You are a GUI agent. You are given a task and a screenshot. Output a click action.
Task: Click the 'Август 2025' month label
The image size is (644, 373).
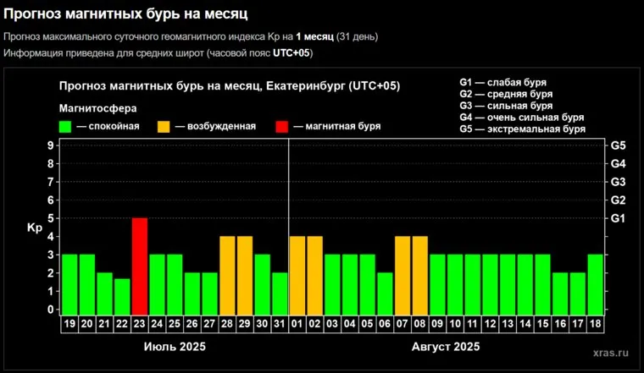[x=447, y=347]
